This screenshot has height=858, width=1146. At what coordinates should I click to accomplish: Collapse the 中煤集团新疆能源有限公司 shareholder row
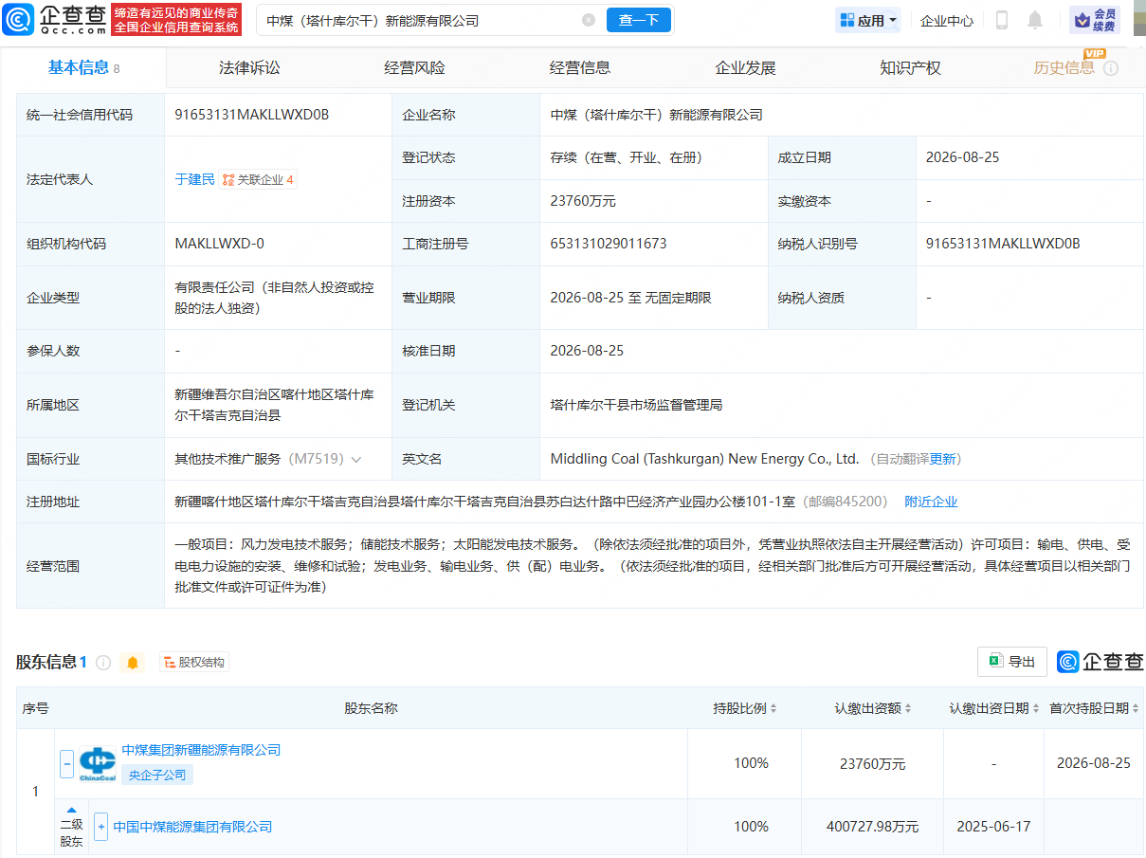66,763
